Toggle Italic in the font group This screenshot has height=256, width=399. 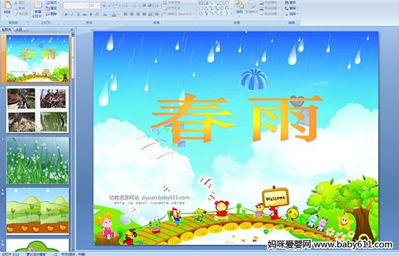tap(72, 15)
